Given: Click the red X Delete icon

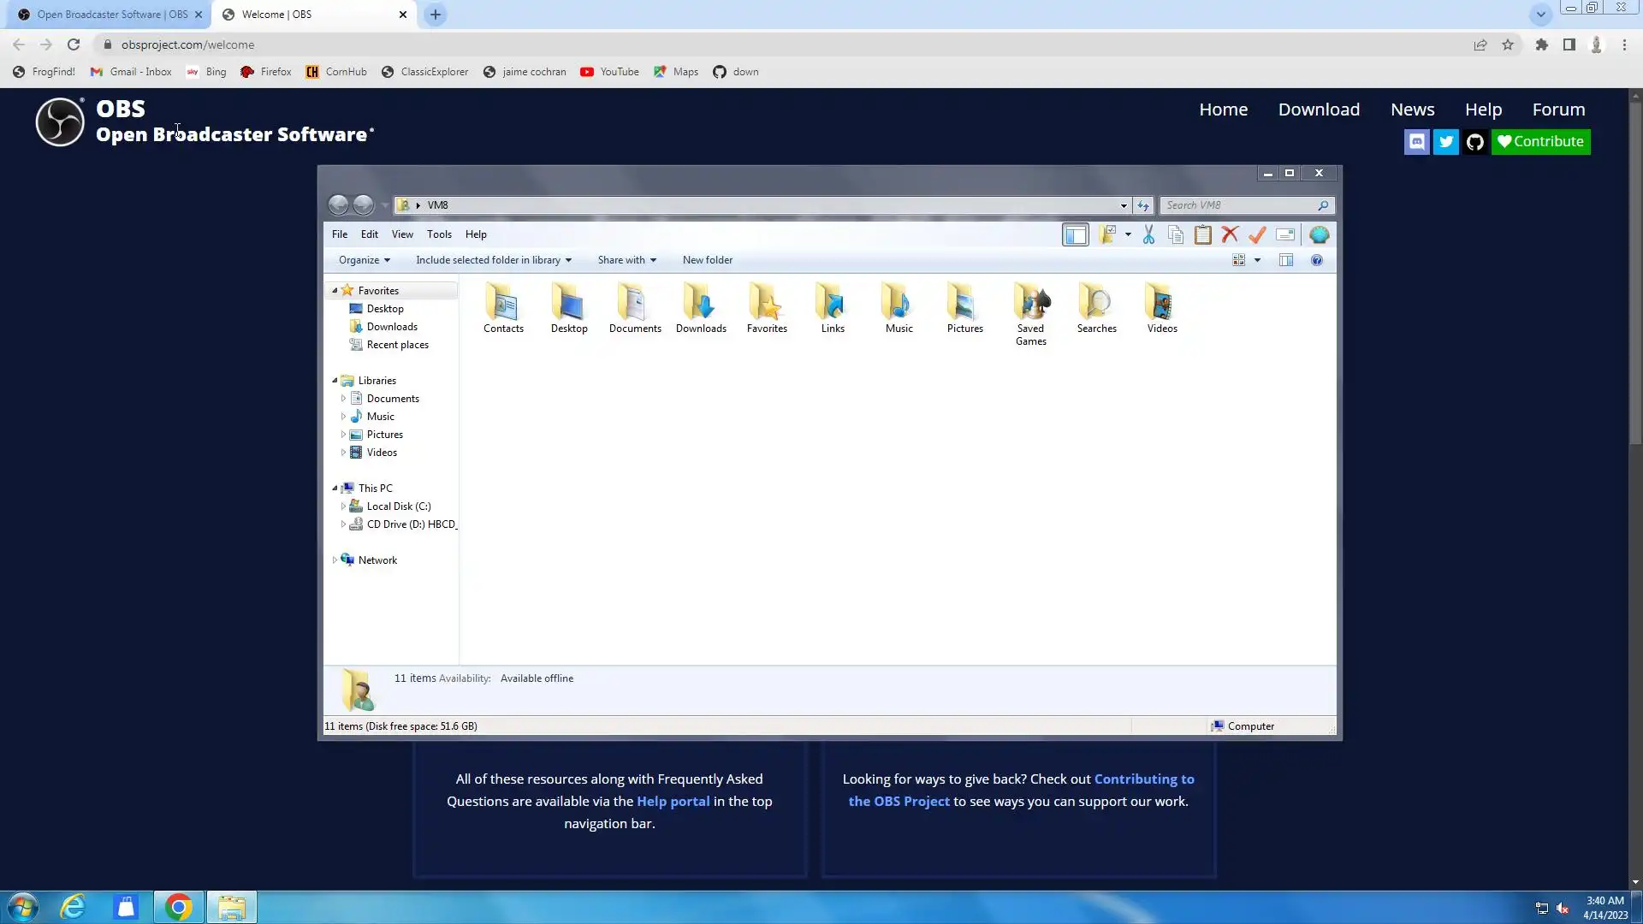Looking at the screenshot, I should coord(1230,234).
